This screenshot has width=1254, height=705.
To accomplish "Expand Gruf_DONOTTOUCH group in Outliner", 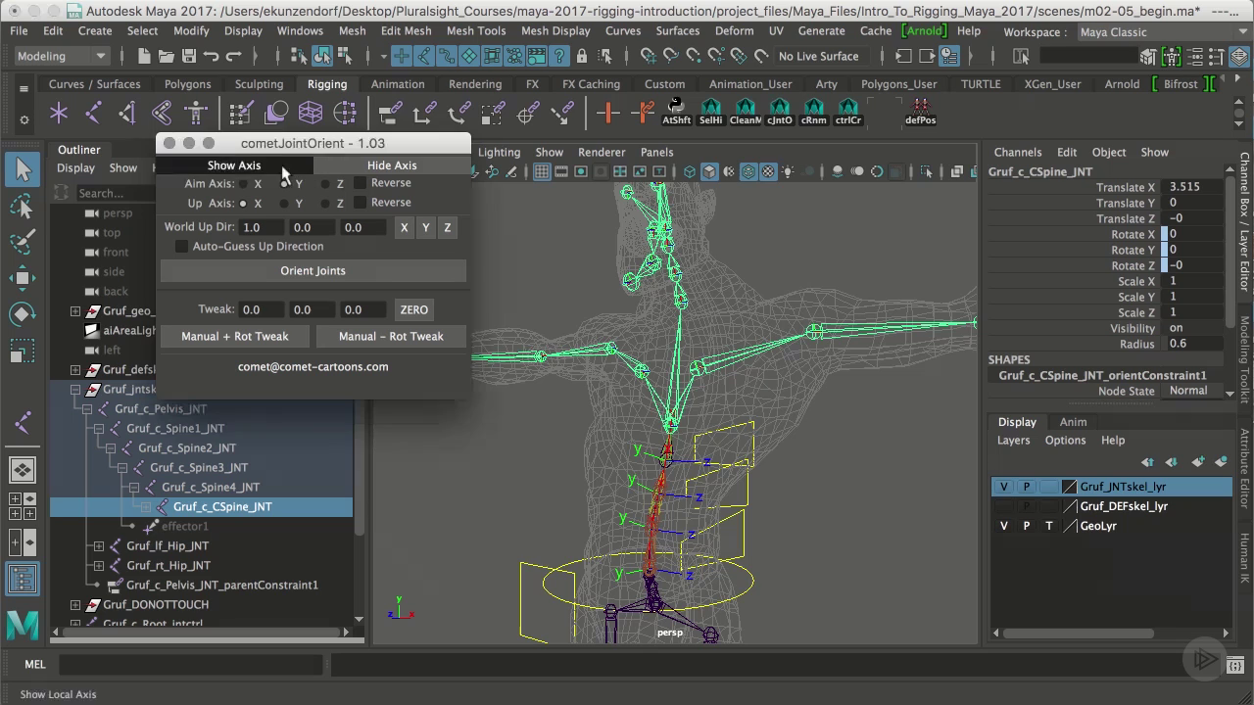I will click(x=75, y=605).
